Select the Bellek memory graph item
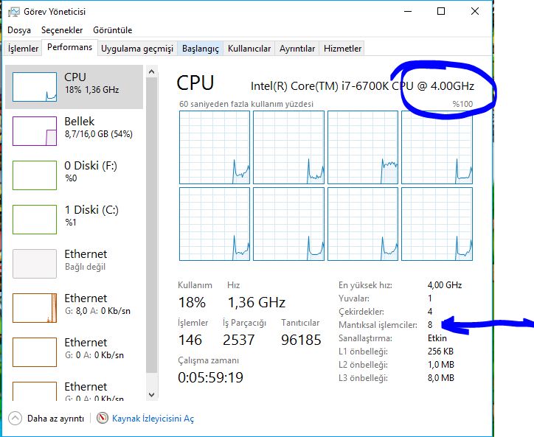The height and width of the screenshot is (437, 534). pyautogui.click(x=35, y=131)
